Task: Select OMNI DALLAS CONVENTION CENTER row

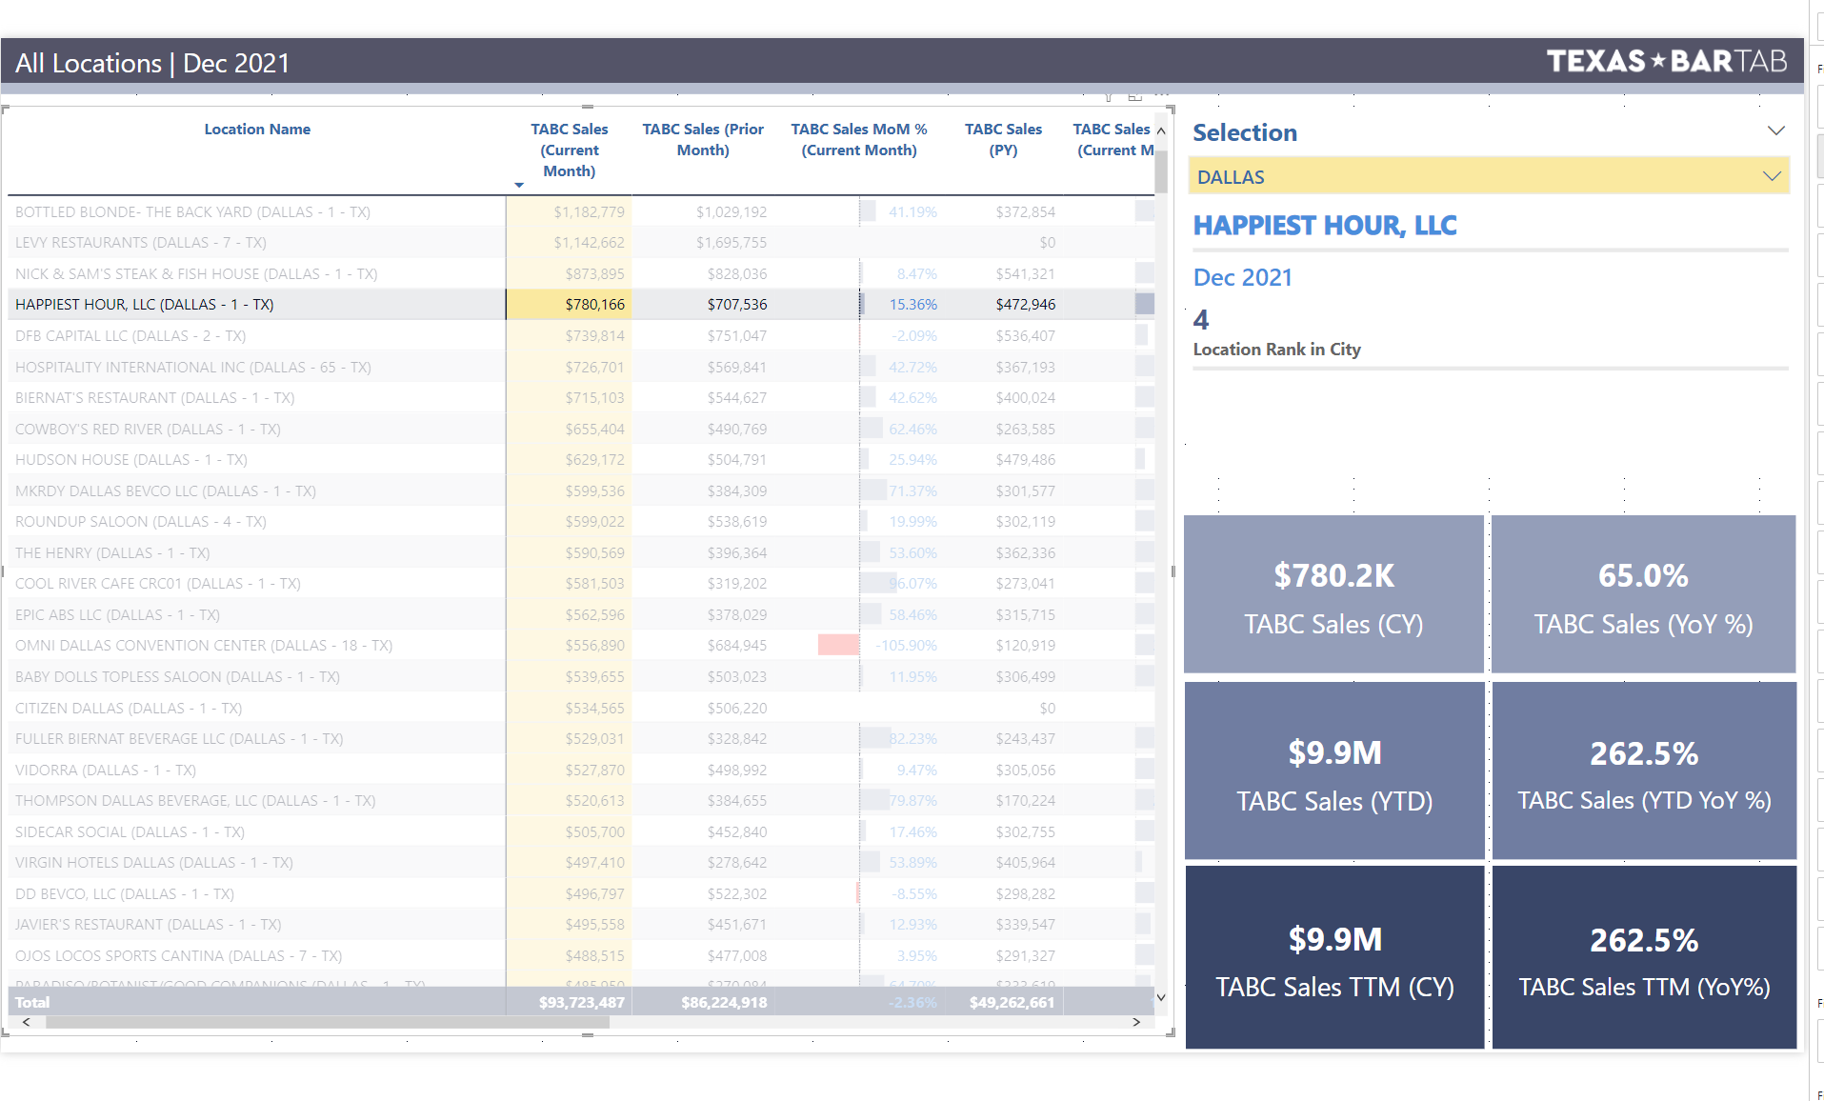Action: (x=581, y=645)
